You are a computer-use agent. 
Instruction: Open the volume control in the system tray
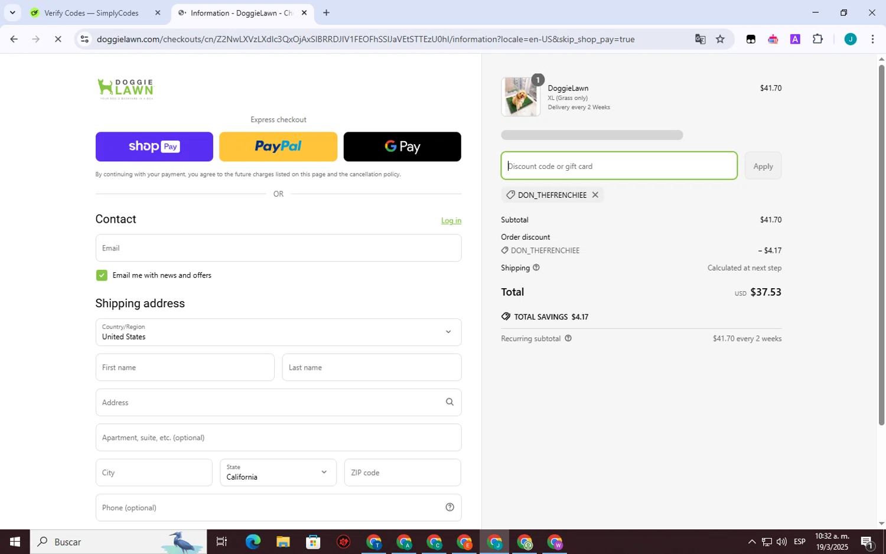coord(781,542)
